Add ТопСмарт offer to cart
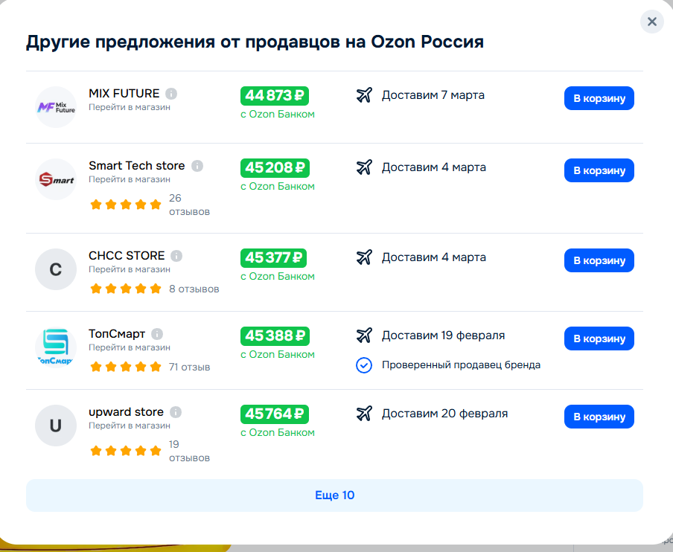673x552 pixels. [x=599, y=338]
